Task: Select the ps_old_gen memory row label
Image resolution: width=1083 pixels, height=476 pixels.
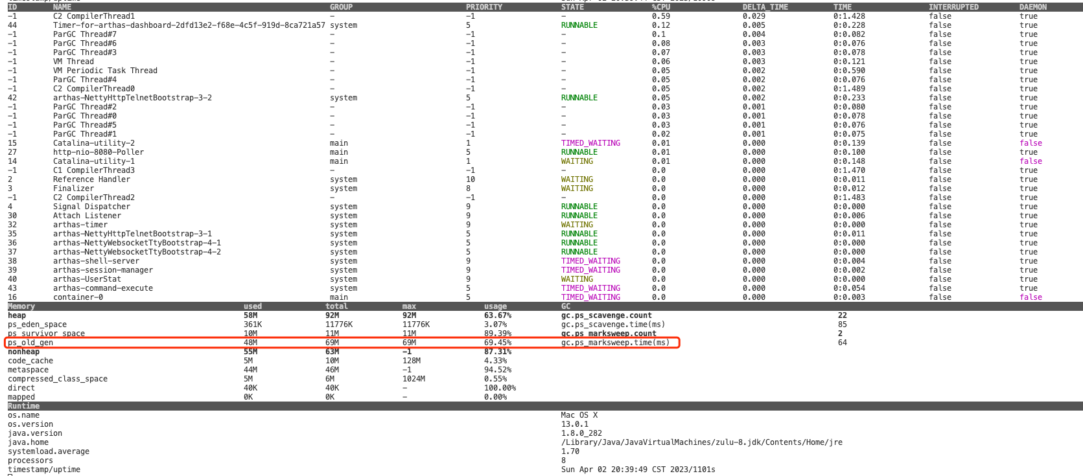Action: pyautogui.click(x=30, y=343)
